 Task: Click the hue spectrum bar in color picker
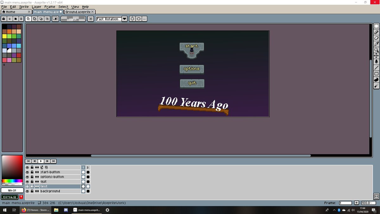coord(12,181)
